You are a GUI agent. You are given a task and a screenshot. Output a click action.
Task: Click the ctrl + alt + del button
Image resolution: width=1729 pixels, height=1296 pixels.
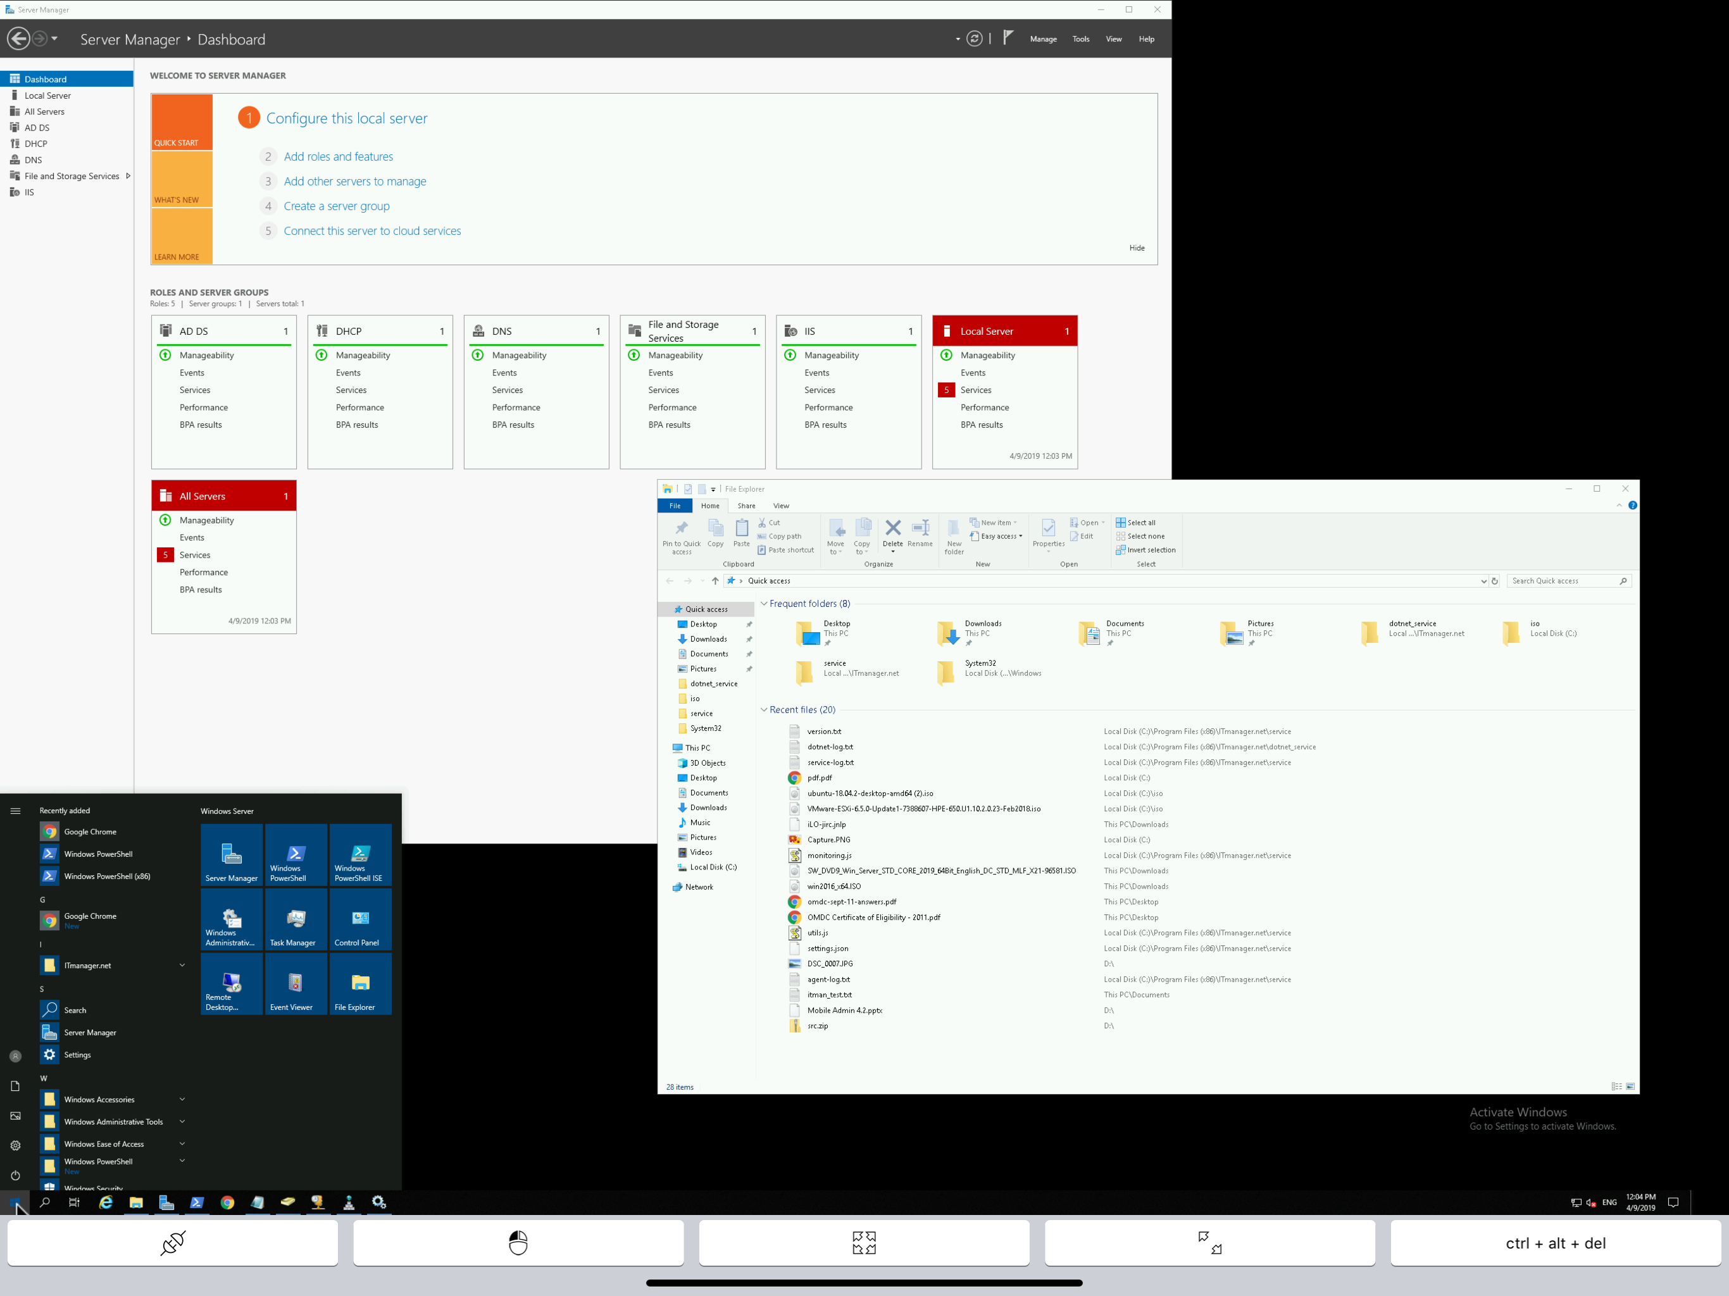[1556, 1243]
